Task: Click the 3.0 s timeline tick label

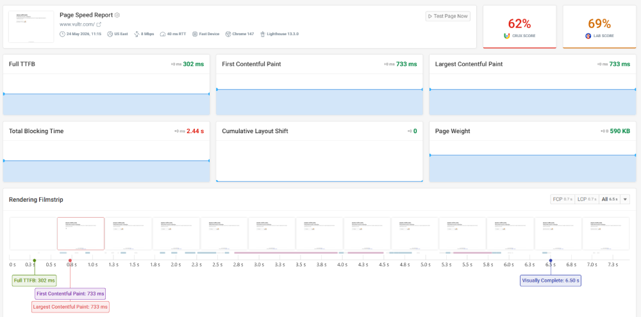Action: [x=259, y=264]
